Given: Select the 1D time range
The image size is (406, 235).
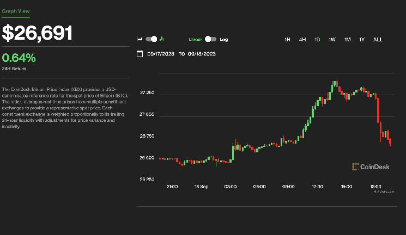Looking at the screenshot, I should [317, 39].
